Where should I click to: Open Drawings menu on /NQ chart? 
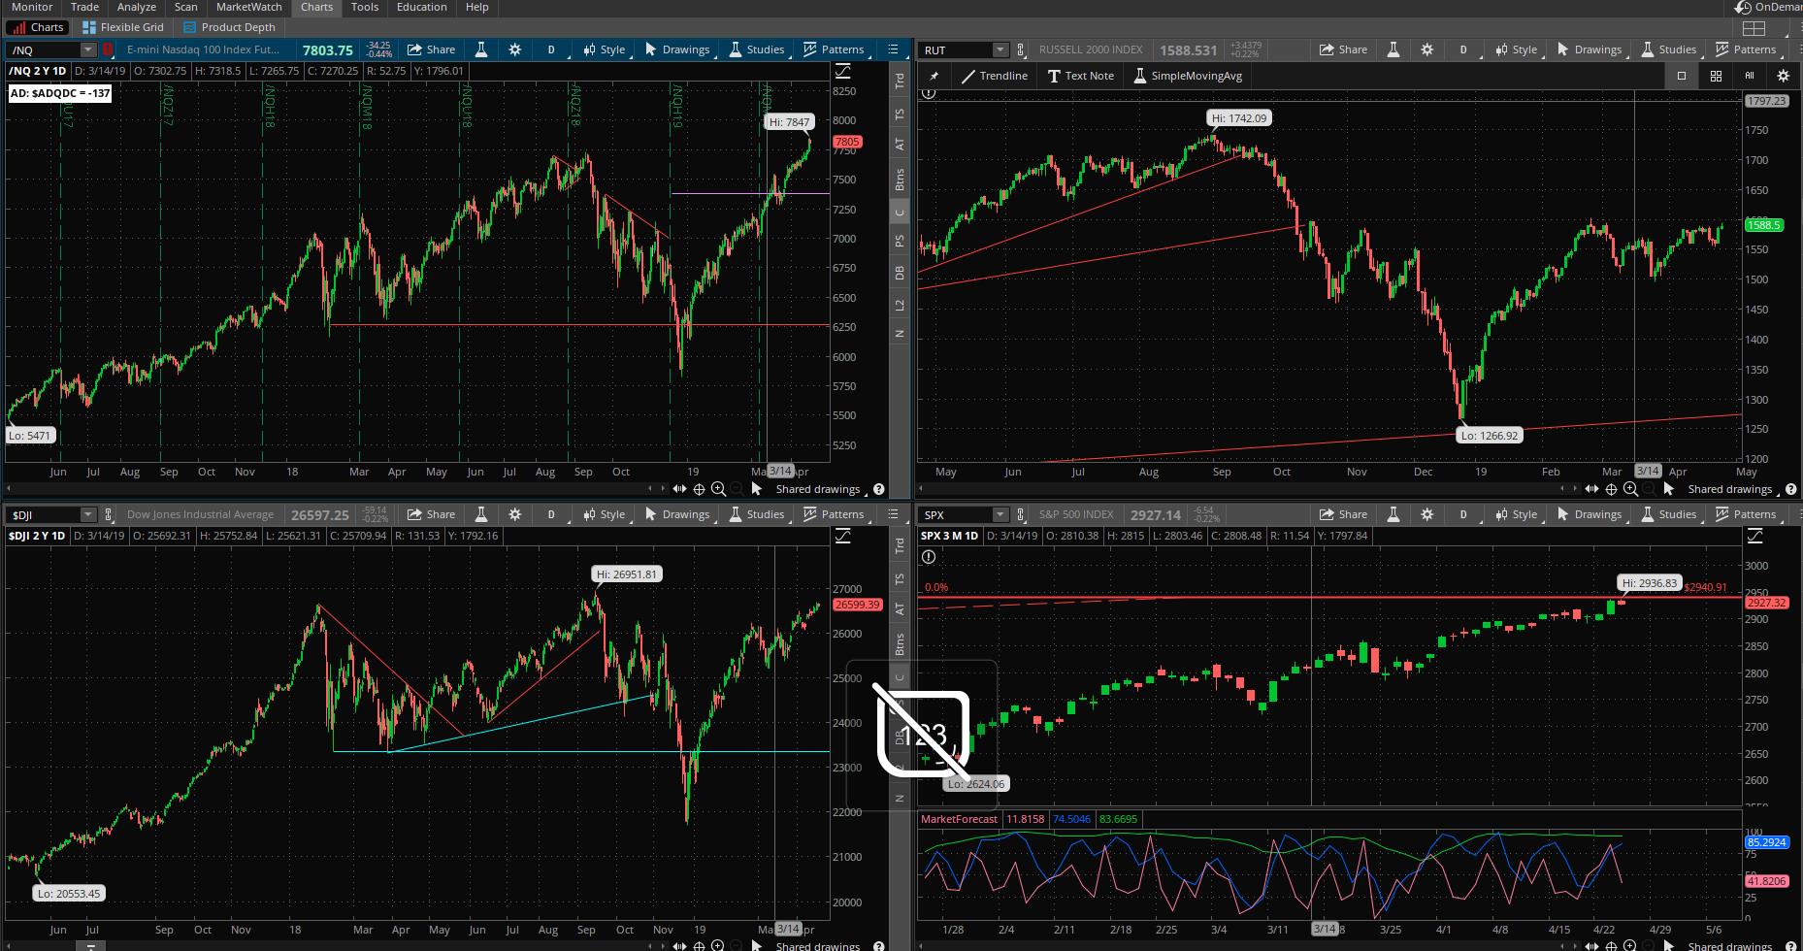pyautogui.click(x=677, y=49)
